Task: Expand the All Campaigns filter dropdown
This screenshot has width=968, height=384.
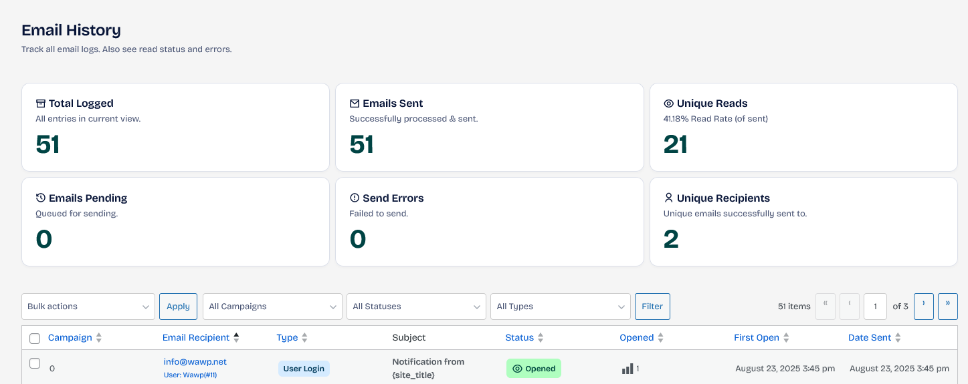Action: tap(272, 307)
